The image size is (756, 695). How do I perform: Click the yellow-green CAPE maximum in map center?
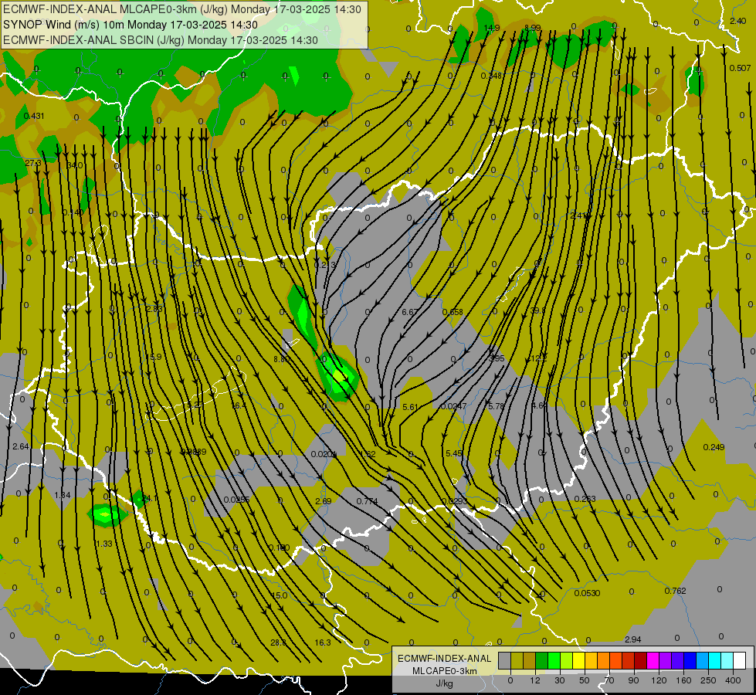(x=341, y=376)
